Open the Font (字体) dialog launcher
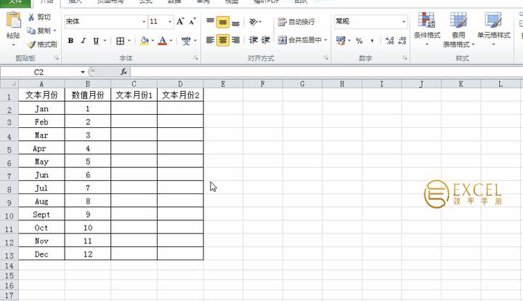 pos(195,58)
